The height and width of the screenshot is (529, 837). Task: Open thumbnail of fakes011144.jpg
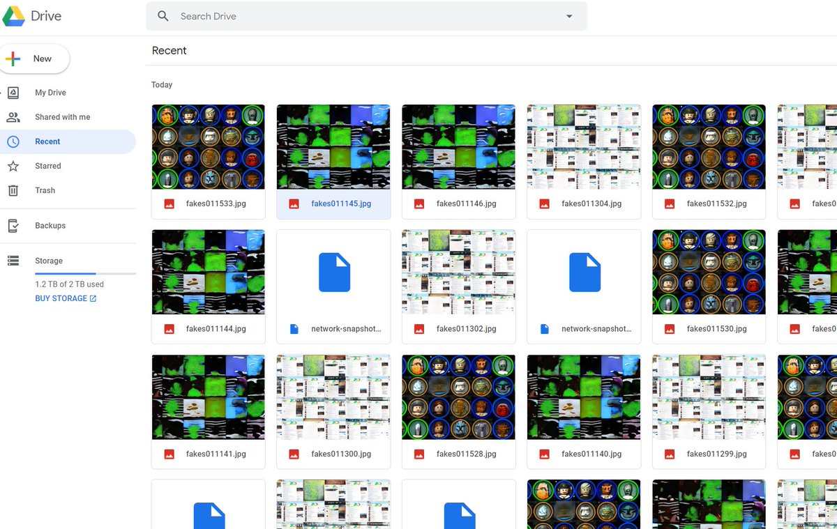[208, 272]
